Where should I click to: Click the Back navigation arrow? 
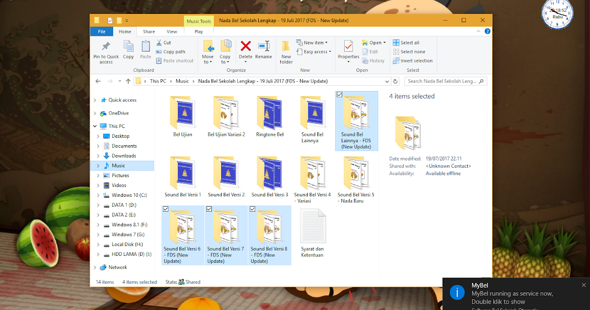tap(98, 81)
